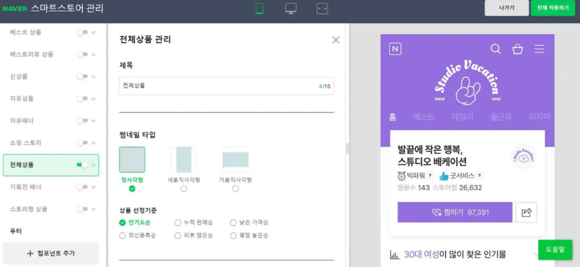Enable the 베스트리뷰 상품 toggle

pyautogui.click(x=82, y=54)
